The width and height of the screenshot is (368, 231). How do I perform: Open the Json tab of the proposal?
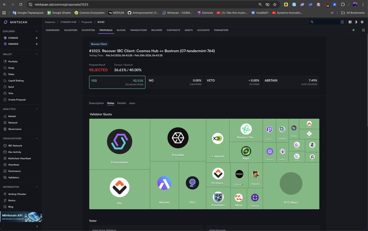click(132, 103)
